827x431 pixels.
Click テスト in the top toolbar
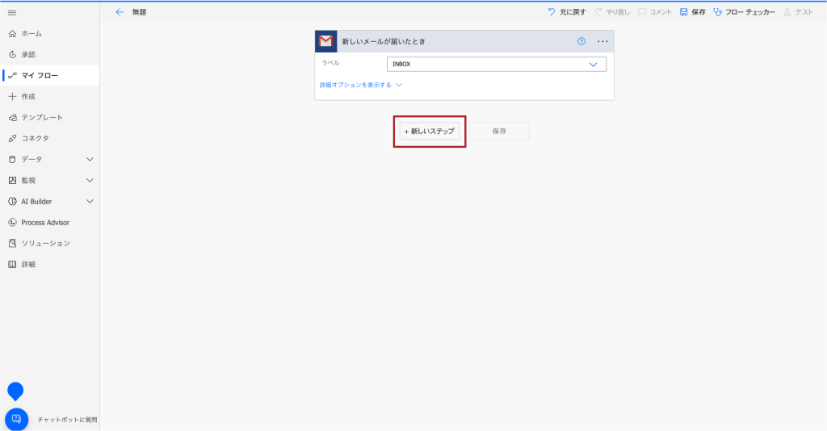(x=798, y=12)
